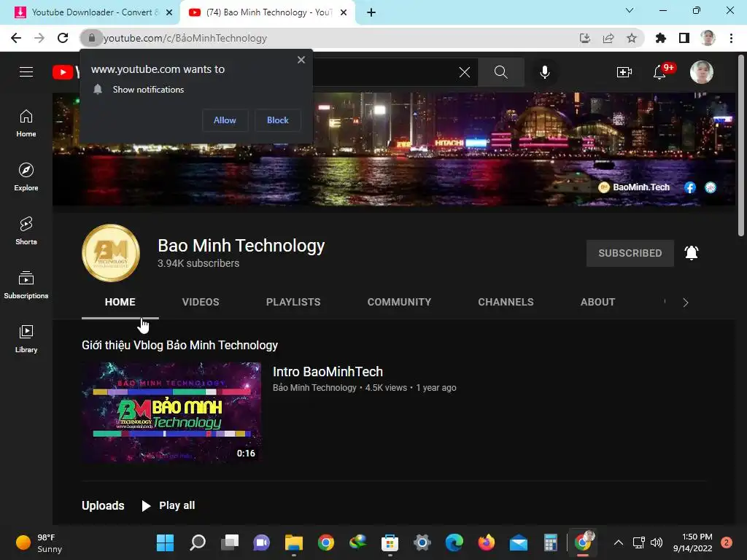
Task: Open Chrome three-dot menu
Action: click(x=731, y=38)
